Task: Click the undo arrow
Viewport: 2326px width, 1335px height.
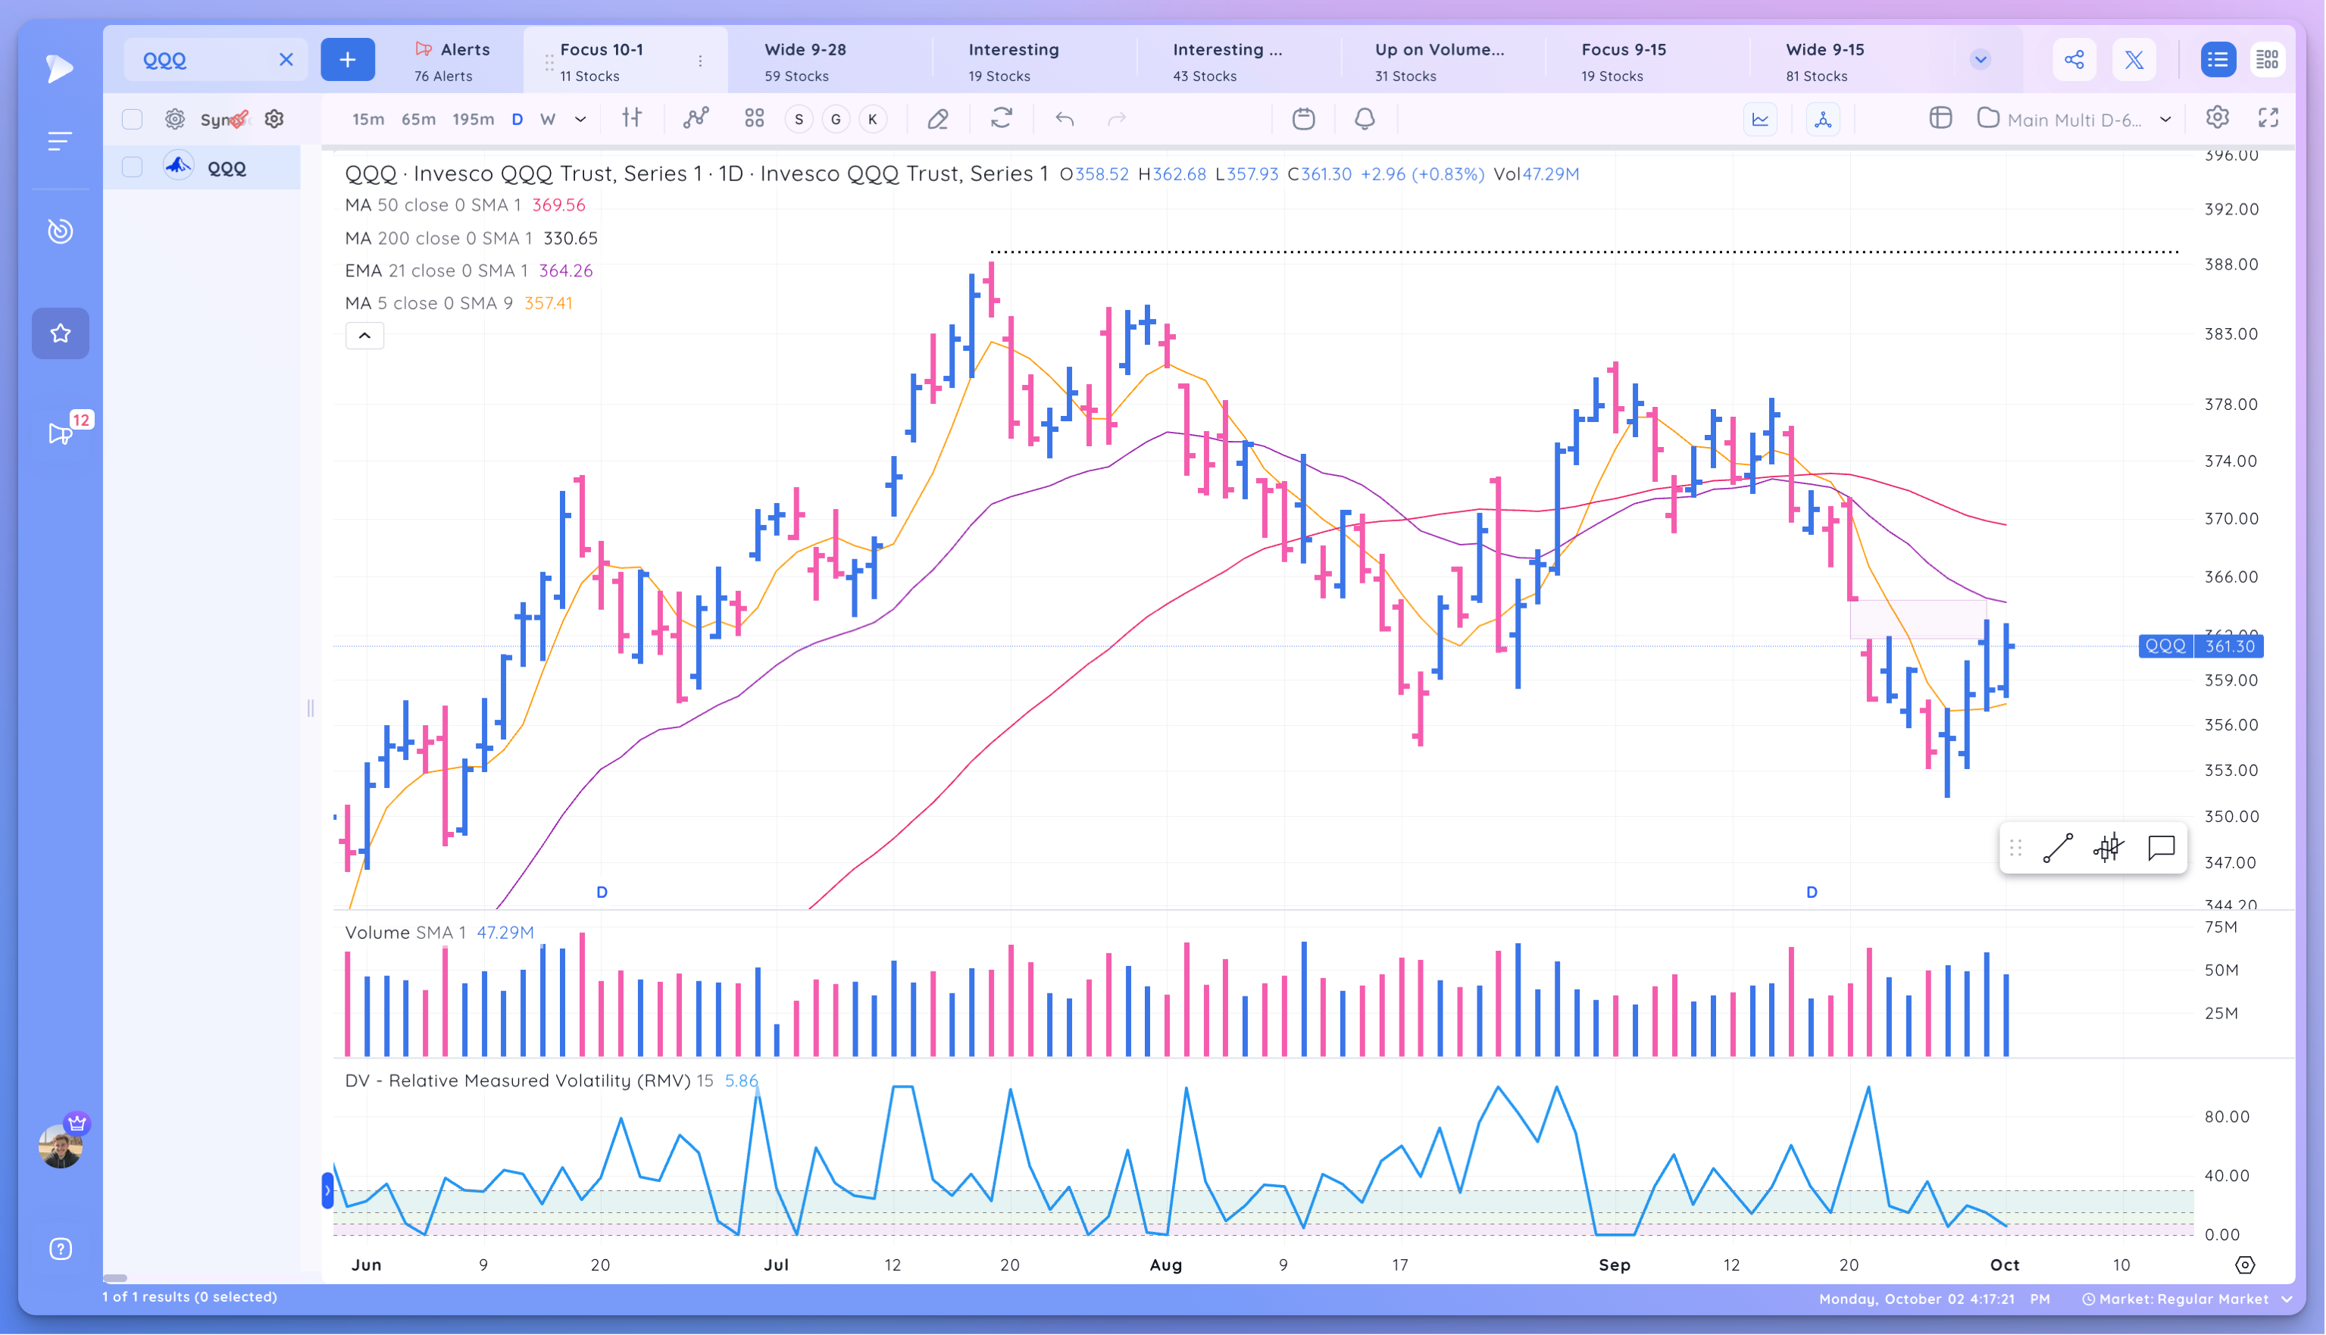Action: click(1065, 119)
